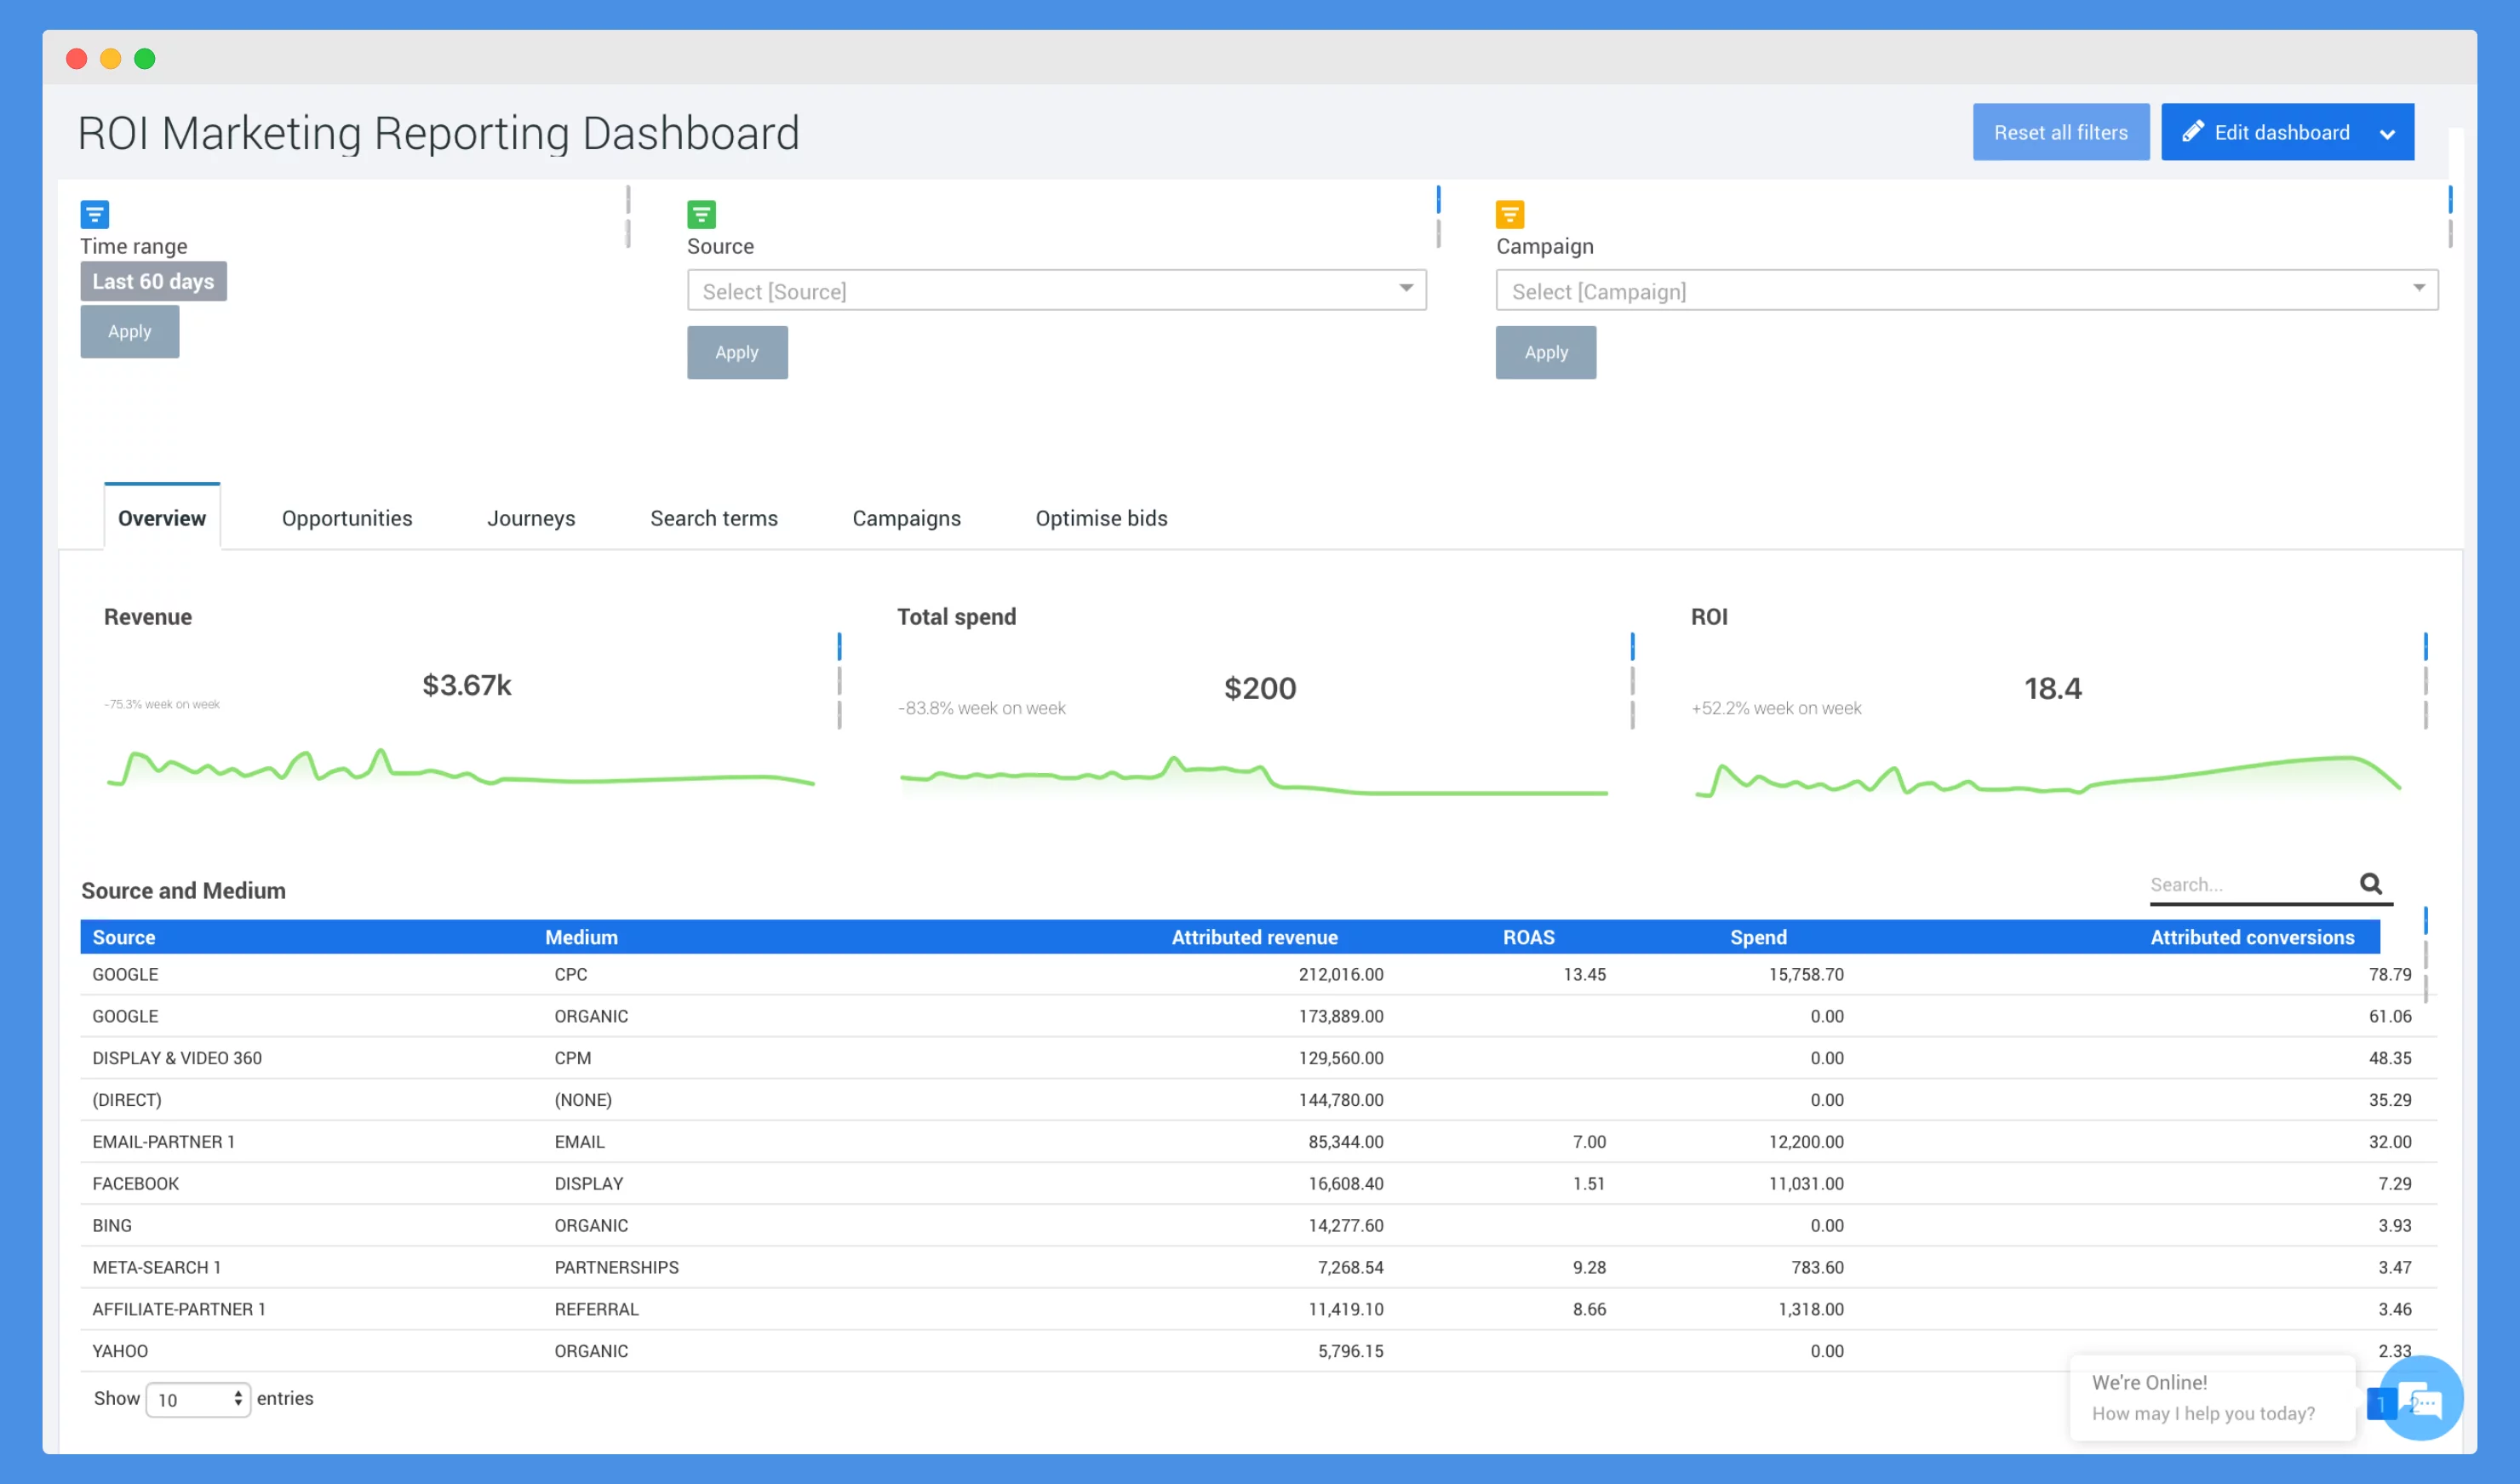Sort table by Medium column header

(581, 937)
